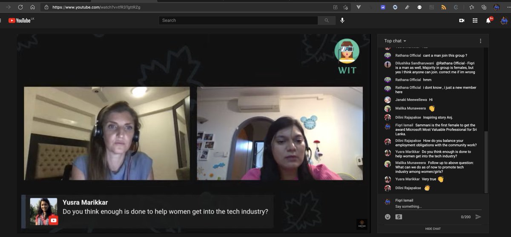
Task: Search with your voice microphone icon
Action: click(342, 20)
